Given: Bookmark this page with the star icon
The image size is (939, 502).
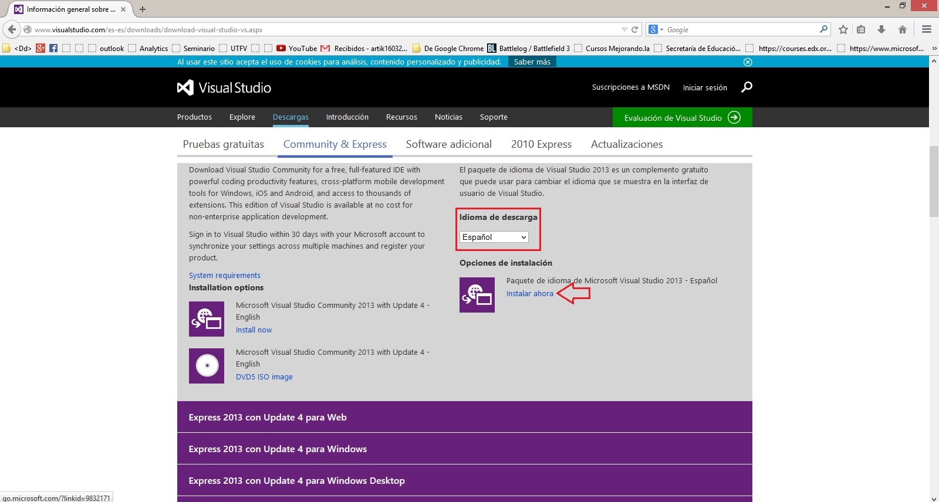Looking at the screenshot, I should click(x=843, y=29).
